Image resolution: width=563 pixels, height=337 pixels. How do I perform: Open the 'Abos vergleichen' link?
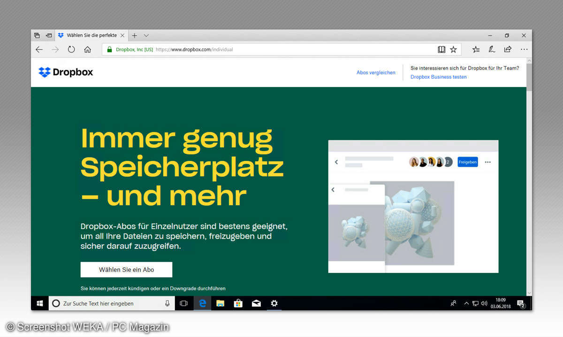click(x=376, y=73)
